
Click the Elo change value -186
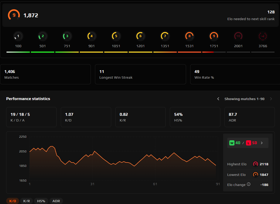pos(264,185)
